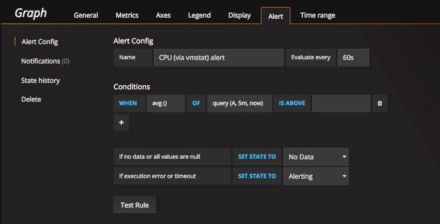Screen dimensions: 440x224
Task: Open the No Data state dropdown
Action: pyautogui.click(x=316, y=157)
